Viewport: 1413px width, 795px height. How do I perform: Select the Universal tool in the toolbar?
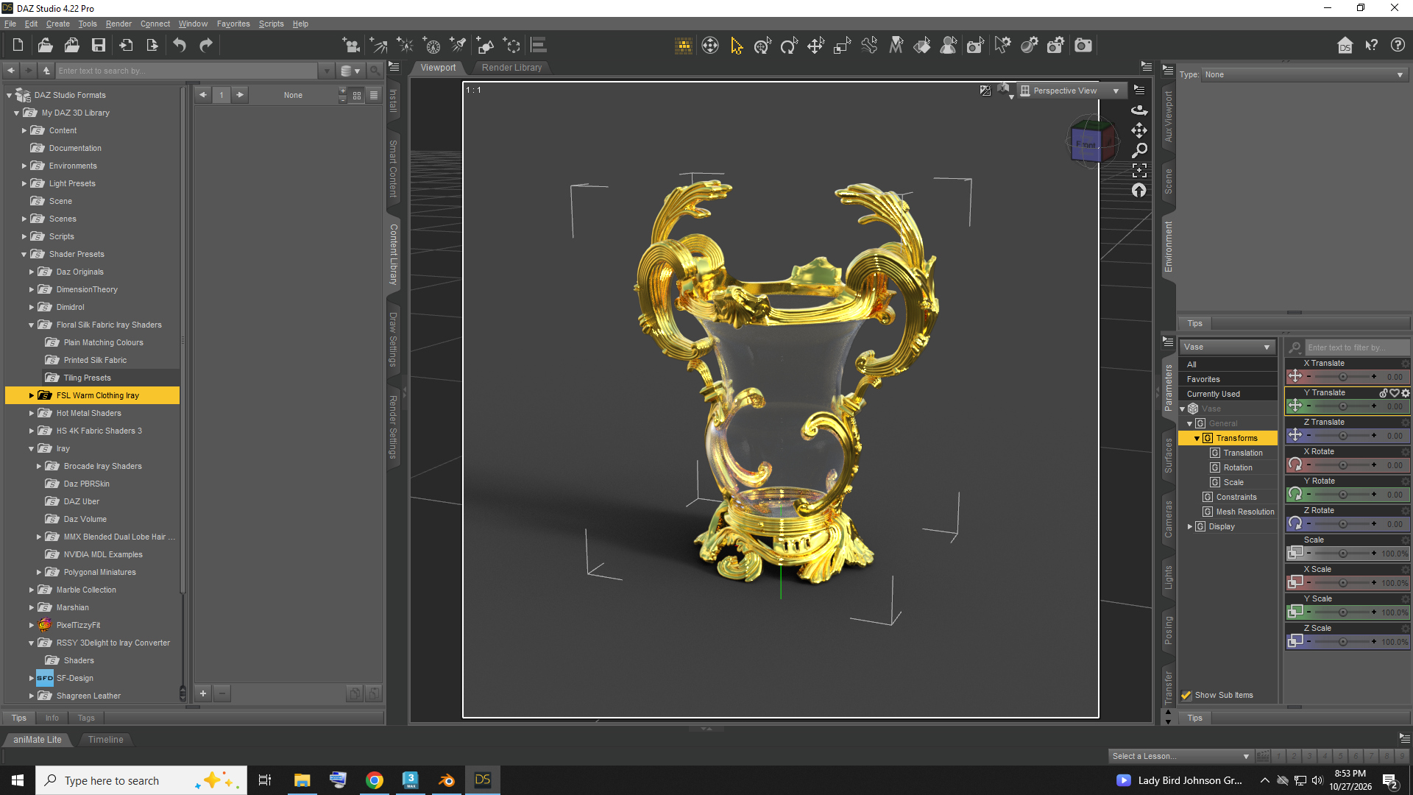pos(762,46)
